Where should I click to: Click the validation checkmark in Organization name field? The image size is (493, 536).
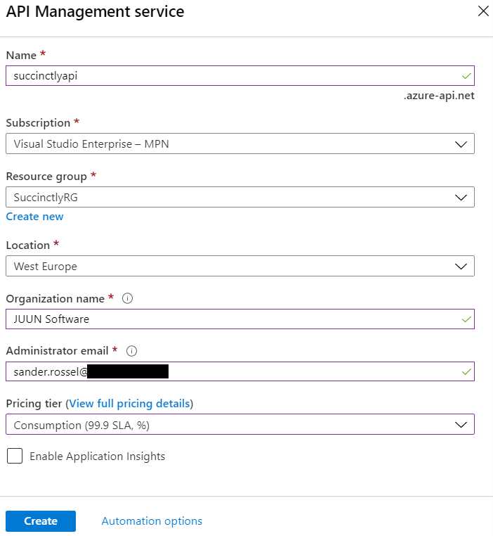[x=466, y=319]
